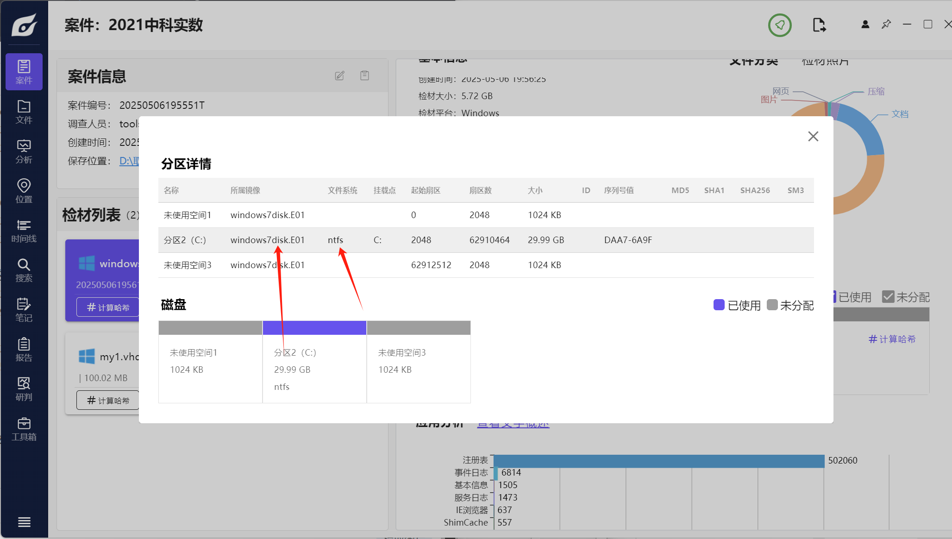The width and height of the screenshot is (952, 539).
Task: Click the green shield status icon
Action: 780,25
